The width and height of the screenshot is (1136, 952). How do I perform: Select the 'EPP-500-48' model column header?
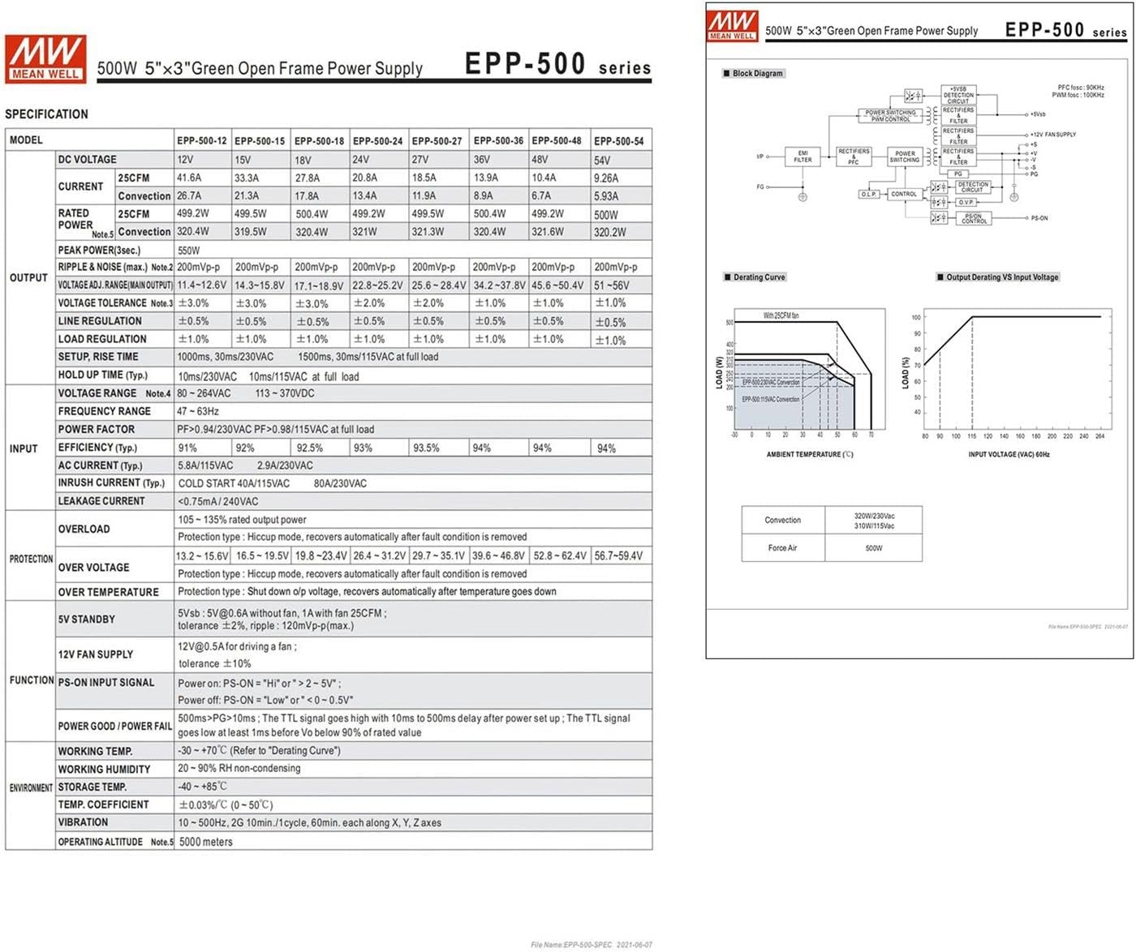coord(557,141)
